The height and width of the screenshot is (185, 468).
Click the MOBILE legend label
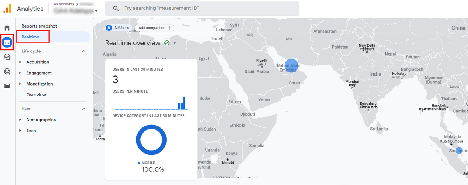point(148,163)
